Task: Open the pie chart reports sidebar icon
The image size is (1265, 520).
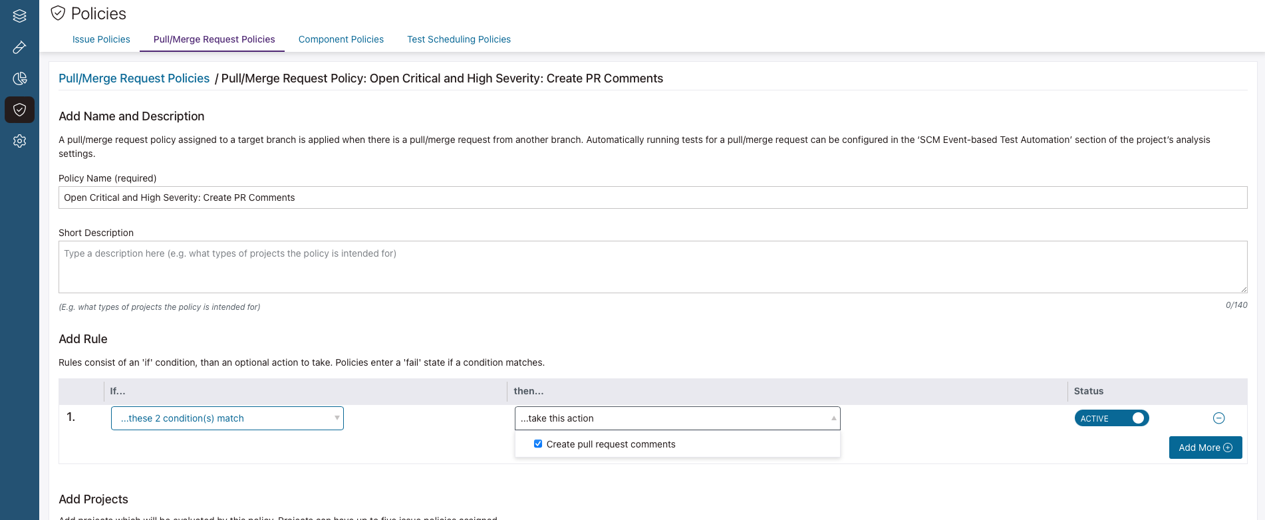Action: (x=19, y=78)
